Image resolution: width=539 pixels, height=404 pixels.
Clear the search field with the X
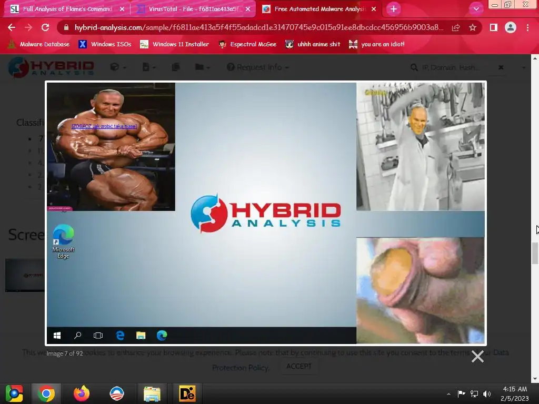tap(501, 67)
